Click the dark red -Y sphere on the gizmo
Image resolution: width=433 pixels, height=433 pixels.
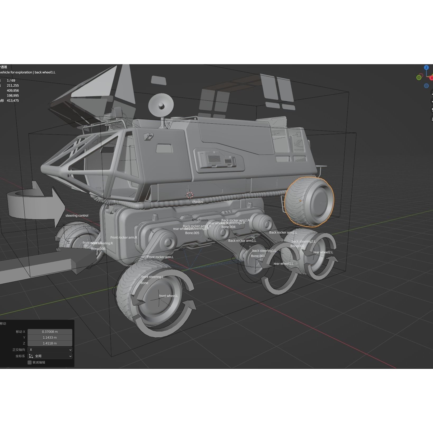pos(421,75)
